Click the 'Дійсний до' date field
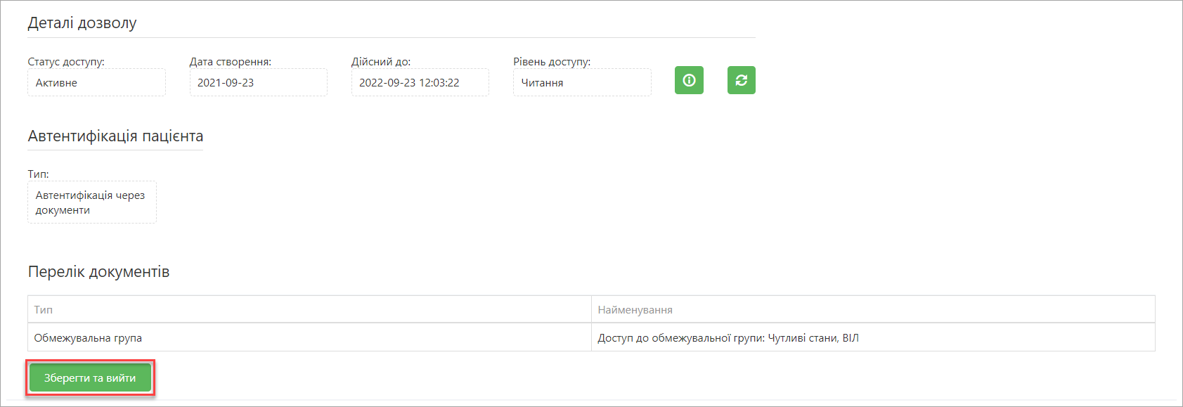The height and width of the screenshot is (407, 1183). [420, 82]
